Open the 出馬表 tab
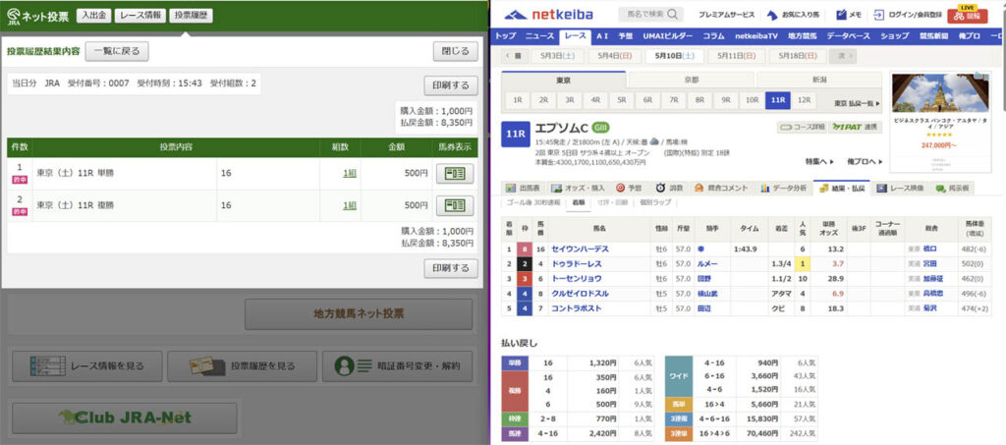The height and width of the screenshot is (445, 1006). click(523, 189)
